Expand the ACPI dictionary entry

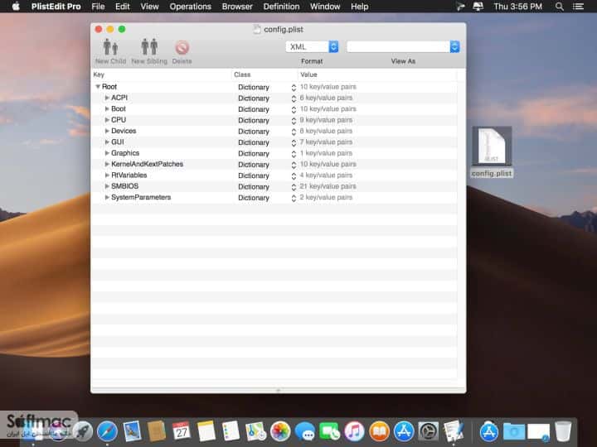coord(107,98)
